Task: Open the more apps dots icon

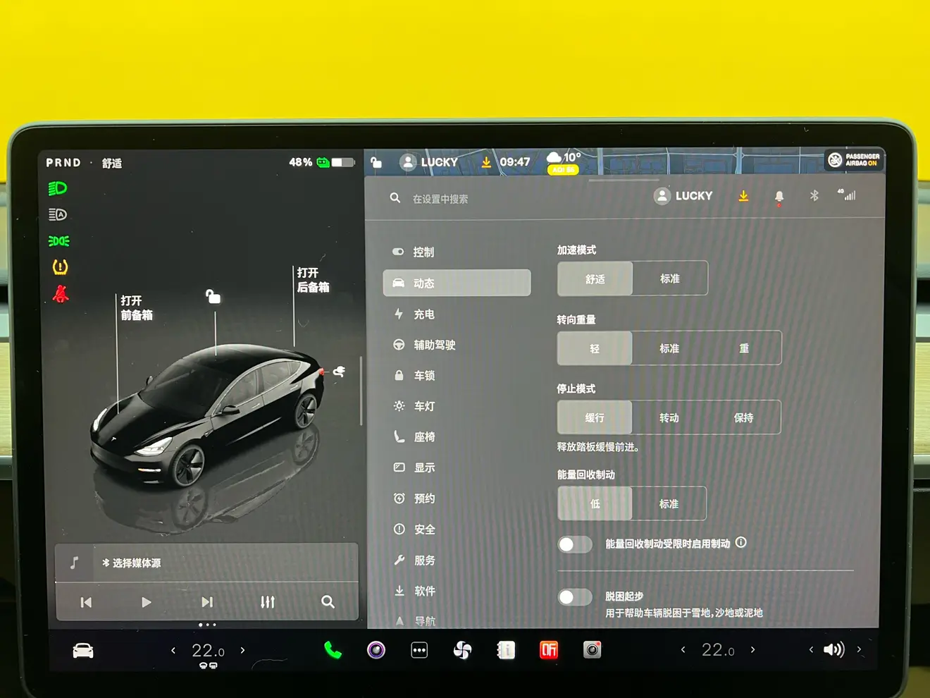Action: pyautogui.click(x=419, y=650)
